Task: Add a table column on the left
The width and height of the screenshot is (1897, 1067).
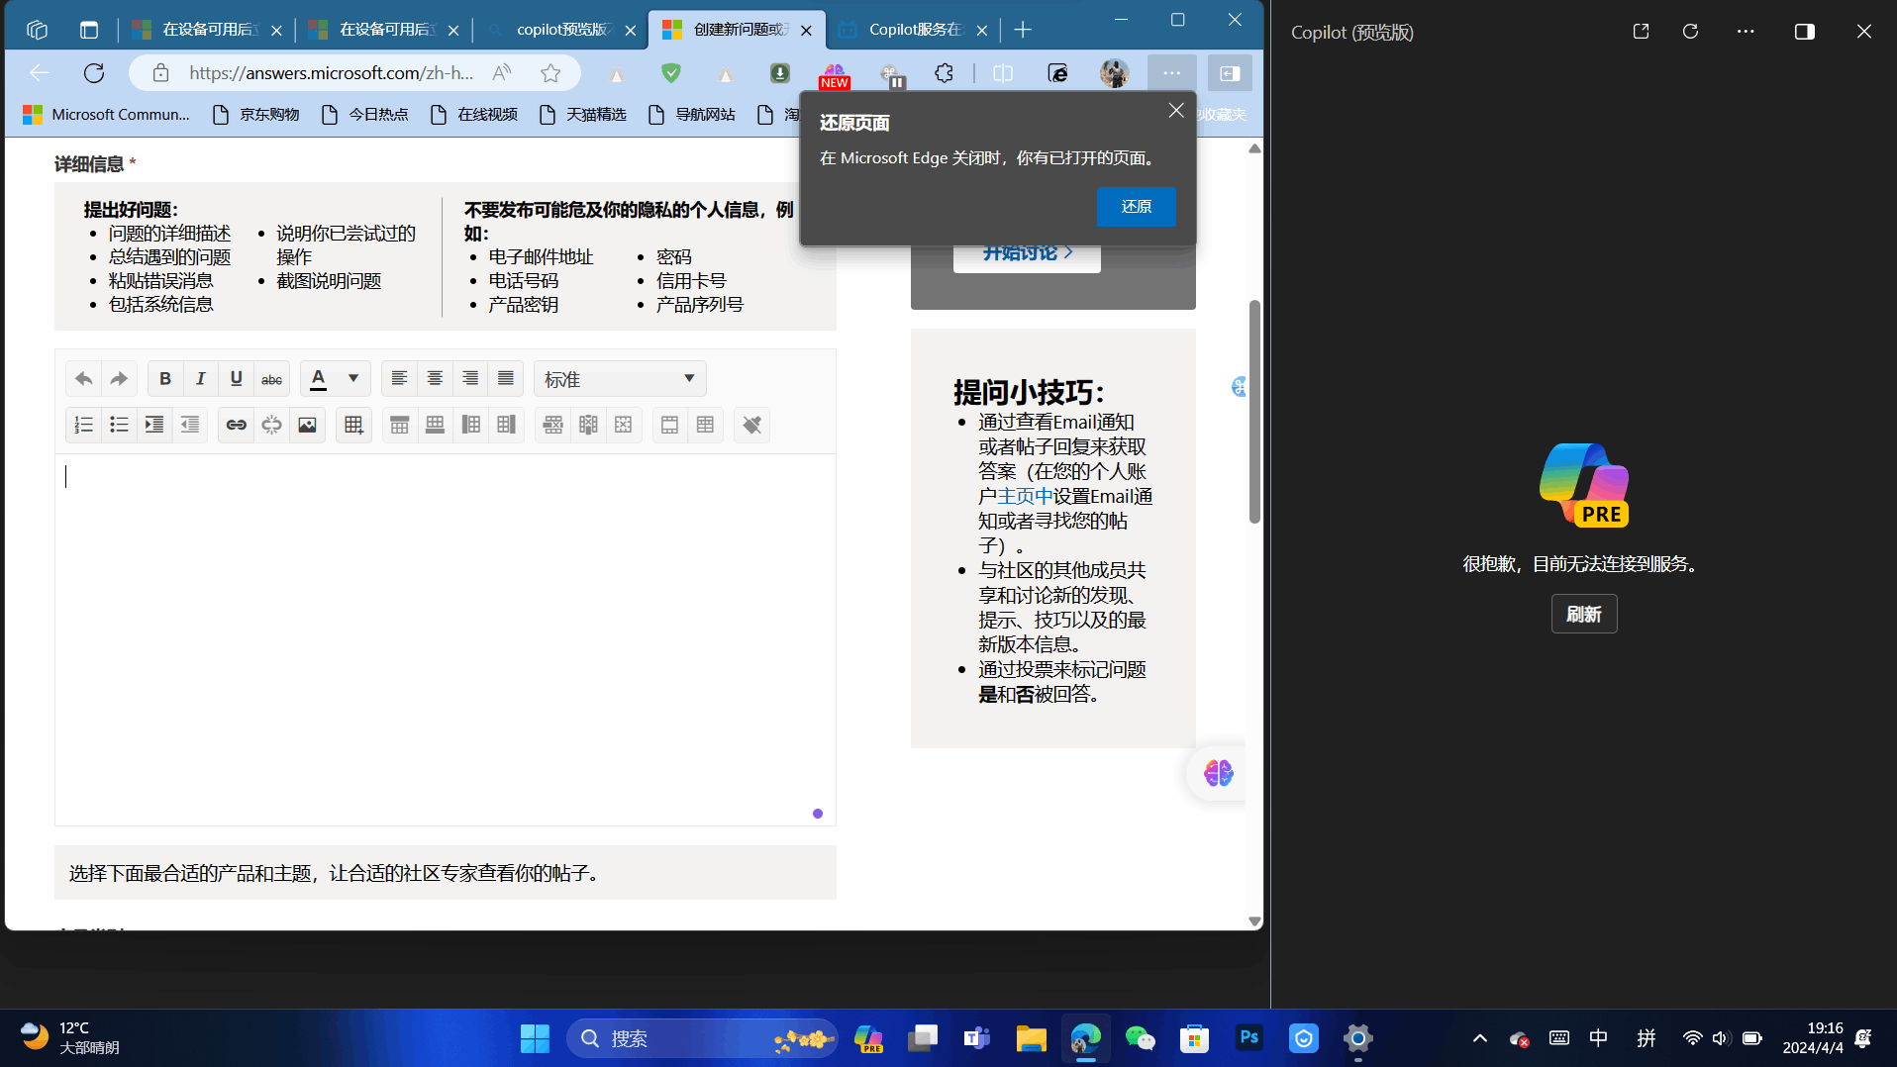Action: coord(471,425)
